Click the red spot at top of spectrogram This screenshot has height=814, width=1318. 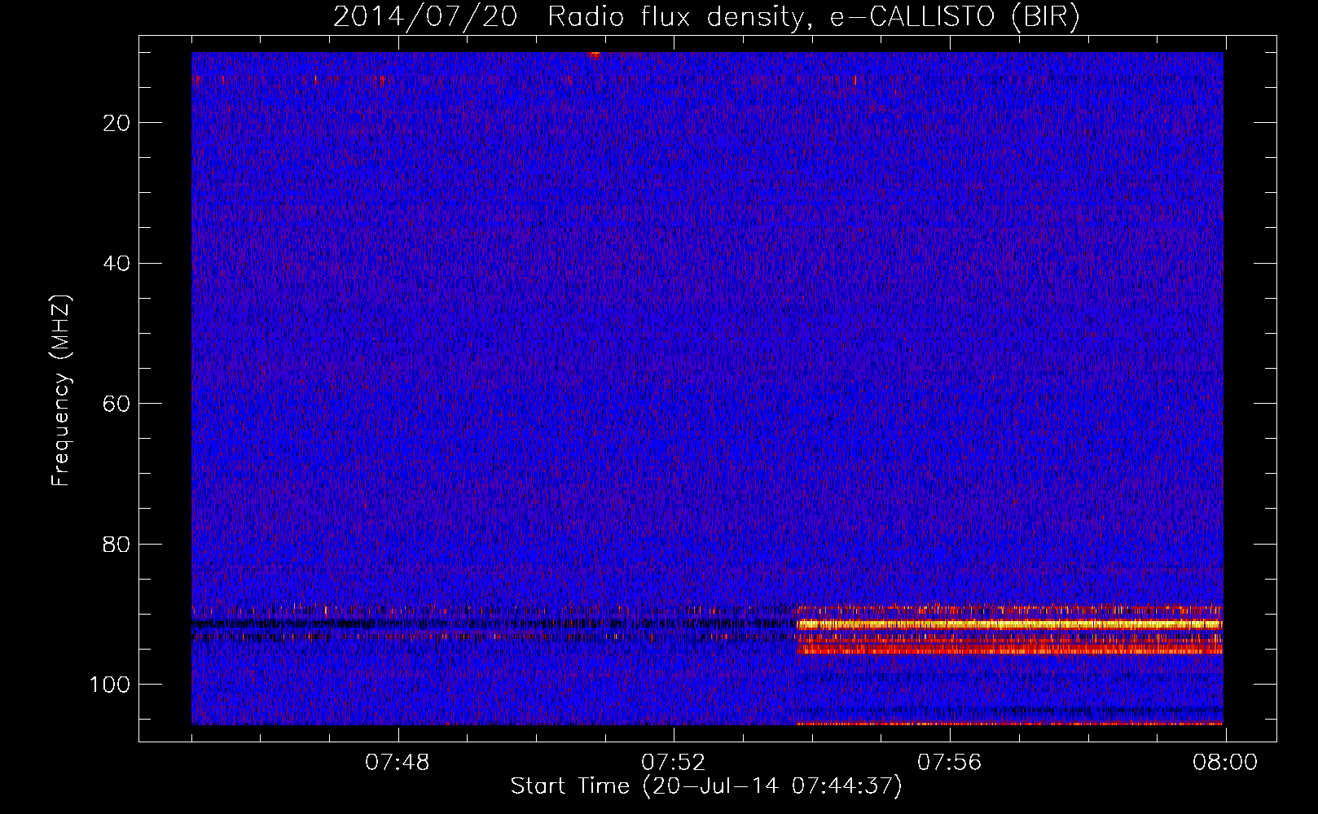pyautogui.click(x=595, y=54)
